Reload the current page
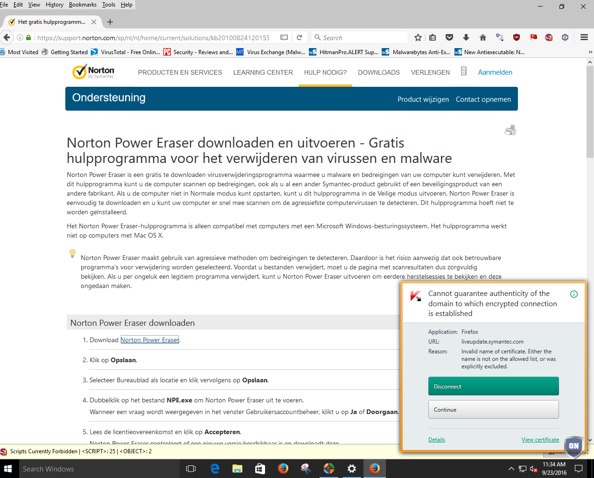This screenshot has height=478, width=594. [300, 37]
